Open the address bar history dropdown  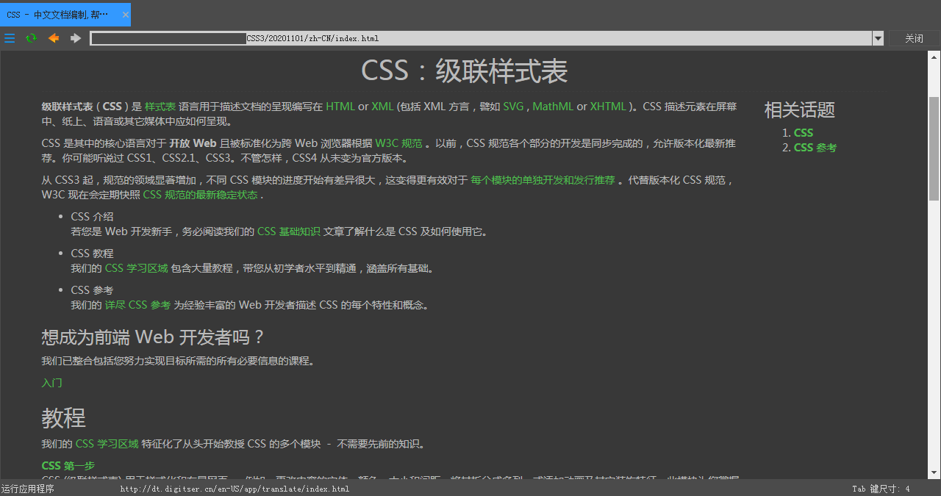(x=877, y=38)
